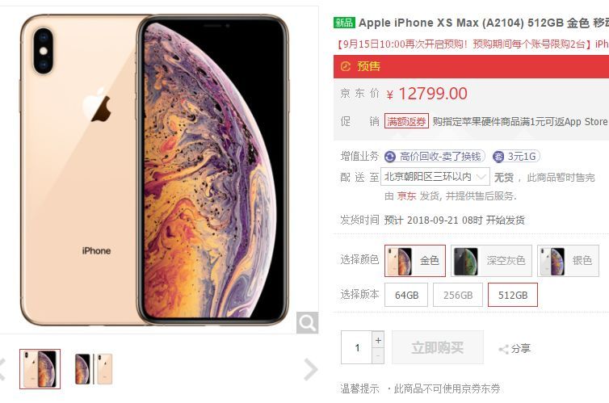Select the 银色 color option
This screenshot has width=609, height=403.
point(569,261)
